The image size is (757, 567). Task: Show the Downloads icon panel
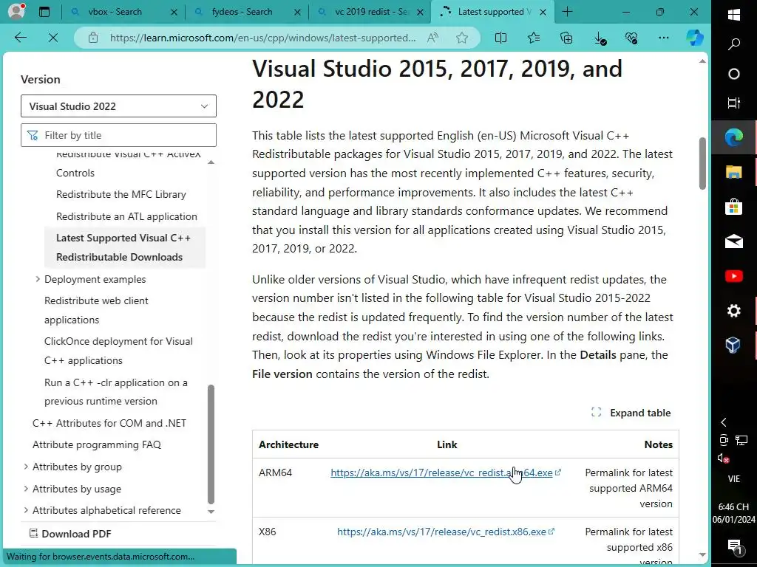point(600,38)
